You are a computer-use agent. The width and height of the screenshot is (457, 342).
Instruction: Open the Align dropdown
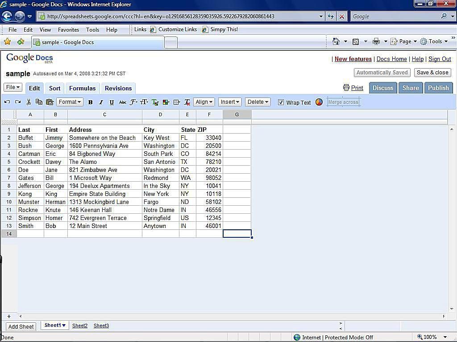204,102
